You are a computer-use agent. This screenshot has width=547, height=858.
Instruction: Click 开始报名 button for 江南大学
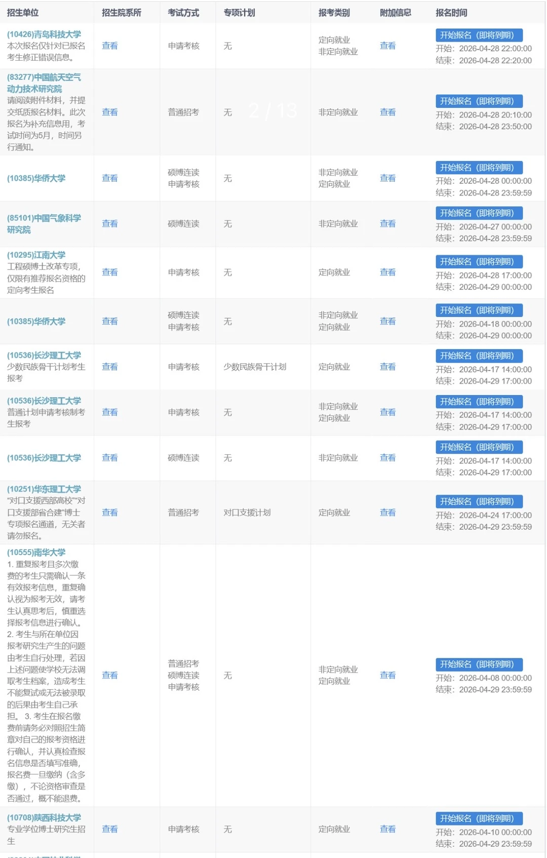click(479, 261)
